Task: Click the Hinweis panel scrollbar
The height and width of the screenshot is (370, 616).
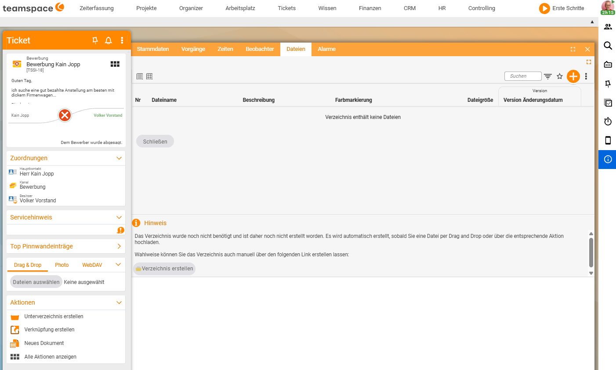Action: (x=591, y=253)
